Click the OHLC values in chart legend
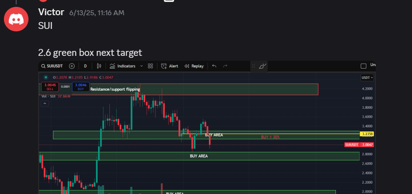The image size is (412, 194). click(x=83, y=77)
